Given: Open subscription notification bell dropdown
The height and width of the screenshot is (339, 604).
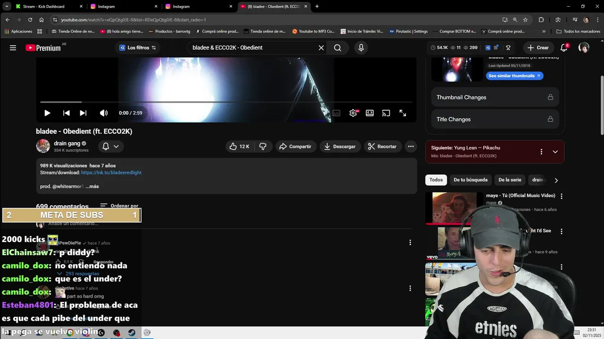Looking at the screenshot, I should click(x=111, y=146).
